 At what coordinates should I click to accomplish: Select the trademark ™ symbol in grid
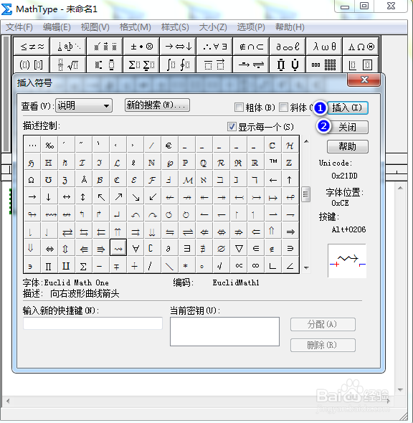272,162
